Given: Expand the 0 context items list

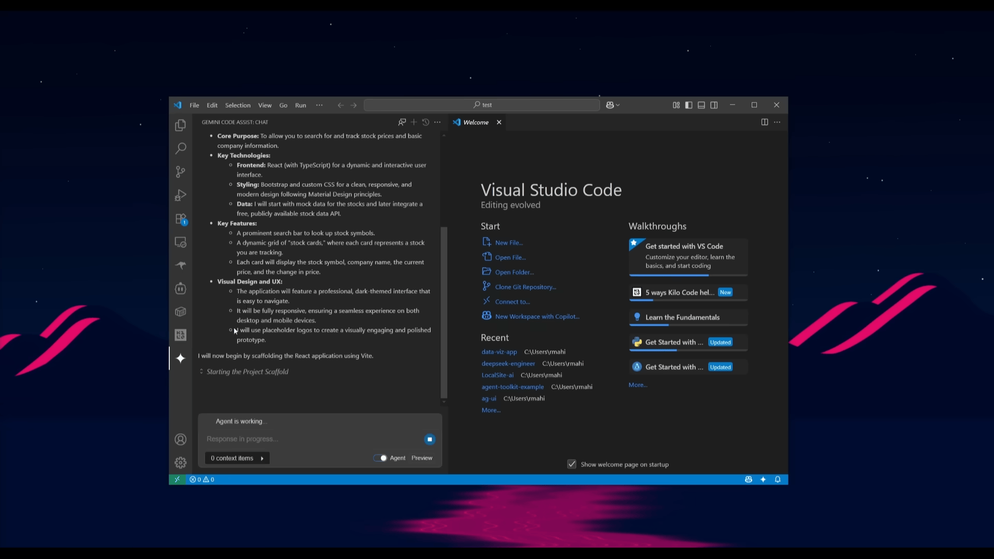Looking at the screenshot, I should pos(237,458).
